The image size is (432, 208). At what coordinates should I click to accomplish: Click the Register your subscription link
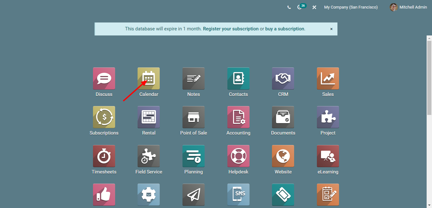pyautogui.click(x=231, y=29)
